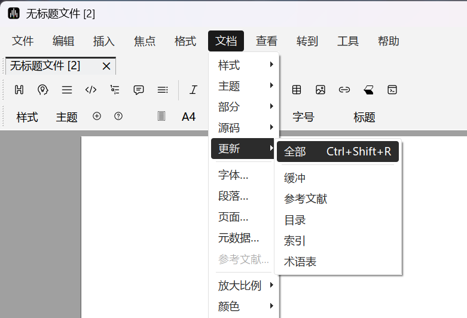Open the 字体... dialog entry
467x318 pixels.
coord(233,175)
